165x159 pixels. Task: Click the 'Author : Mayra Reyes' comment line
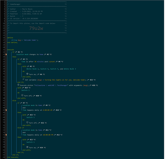[x=37, y=9]
